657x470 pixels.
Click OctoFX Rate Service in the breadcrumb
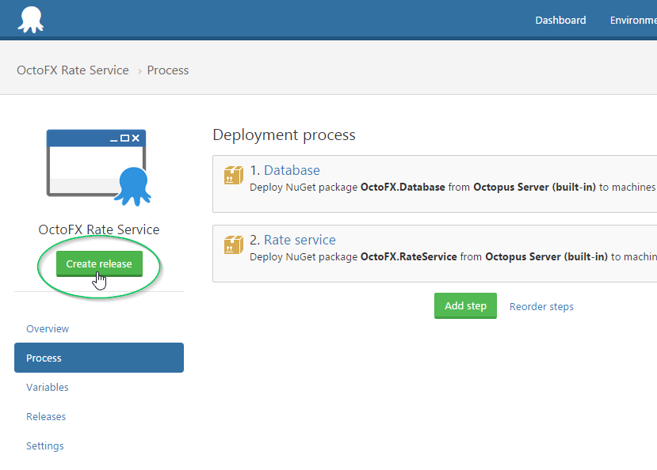pyautogui.click(x=73, y=70)
